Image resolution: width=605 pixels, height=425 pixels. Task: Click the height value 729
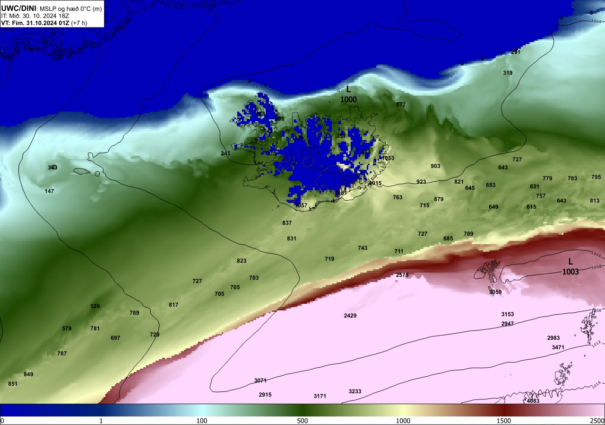[x=155, y=335]
